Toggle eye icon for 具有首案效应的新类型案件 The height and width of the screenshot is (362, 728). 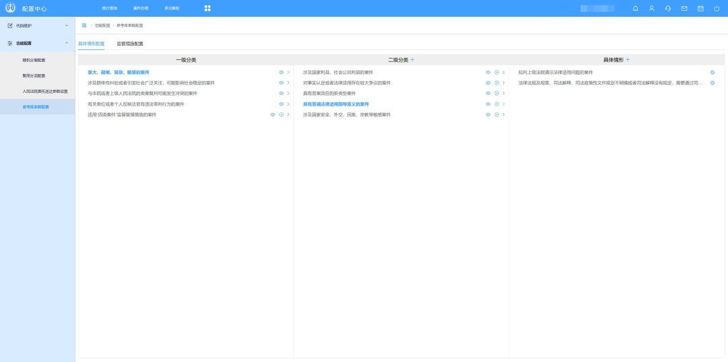488,94
